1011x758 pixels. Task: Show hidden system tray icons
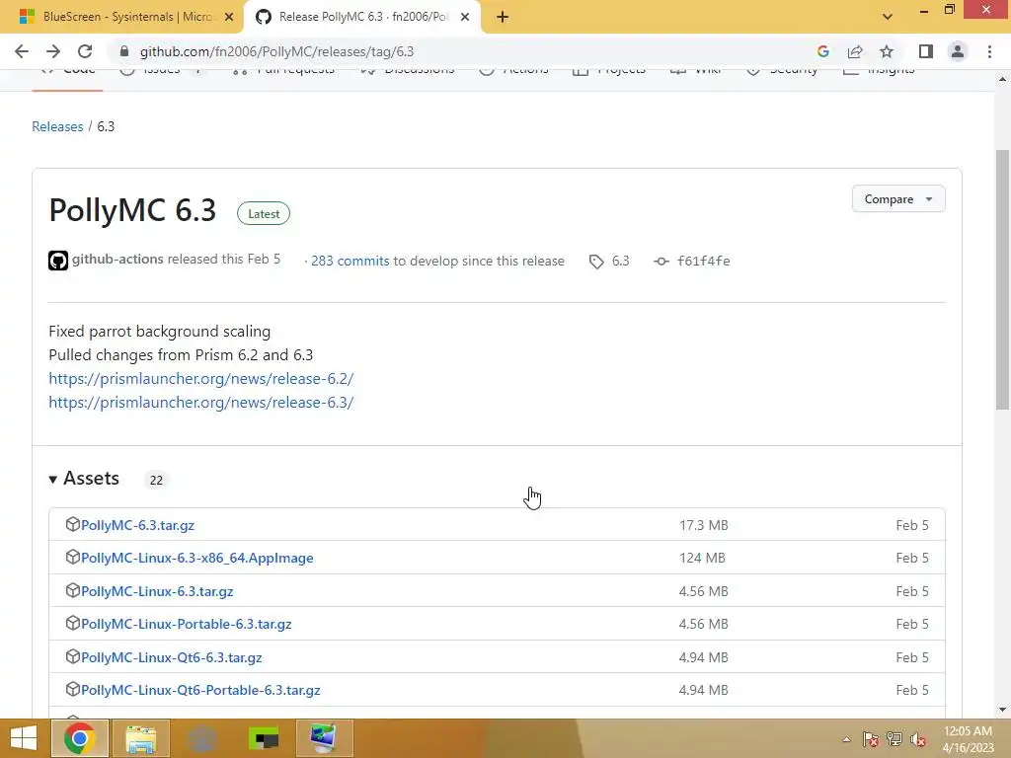point(846,739)
